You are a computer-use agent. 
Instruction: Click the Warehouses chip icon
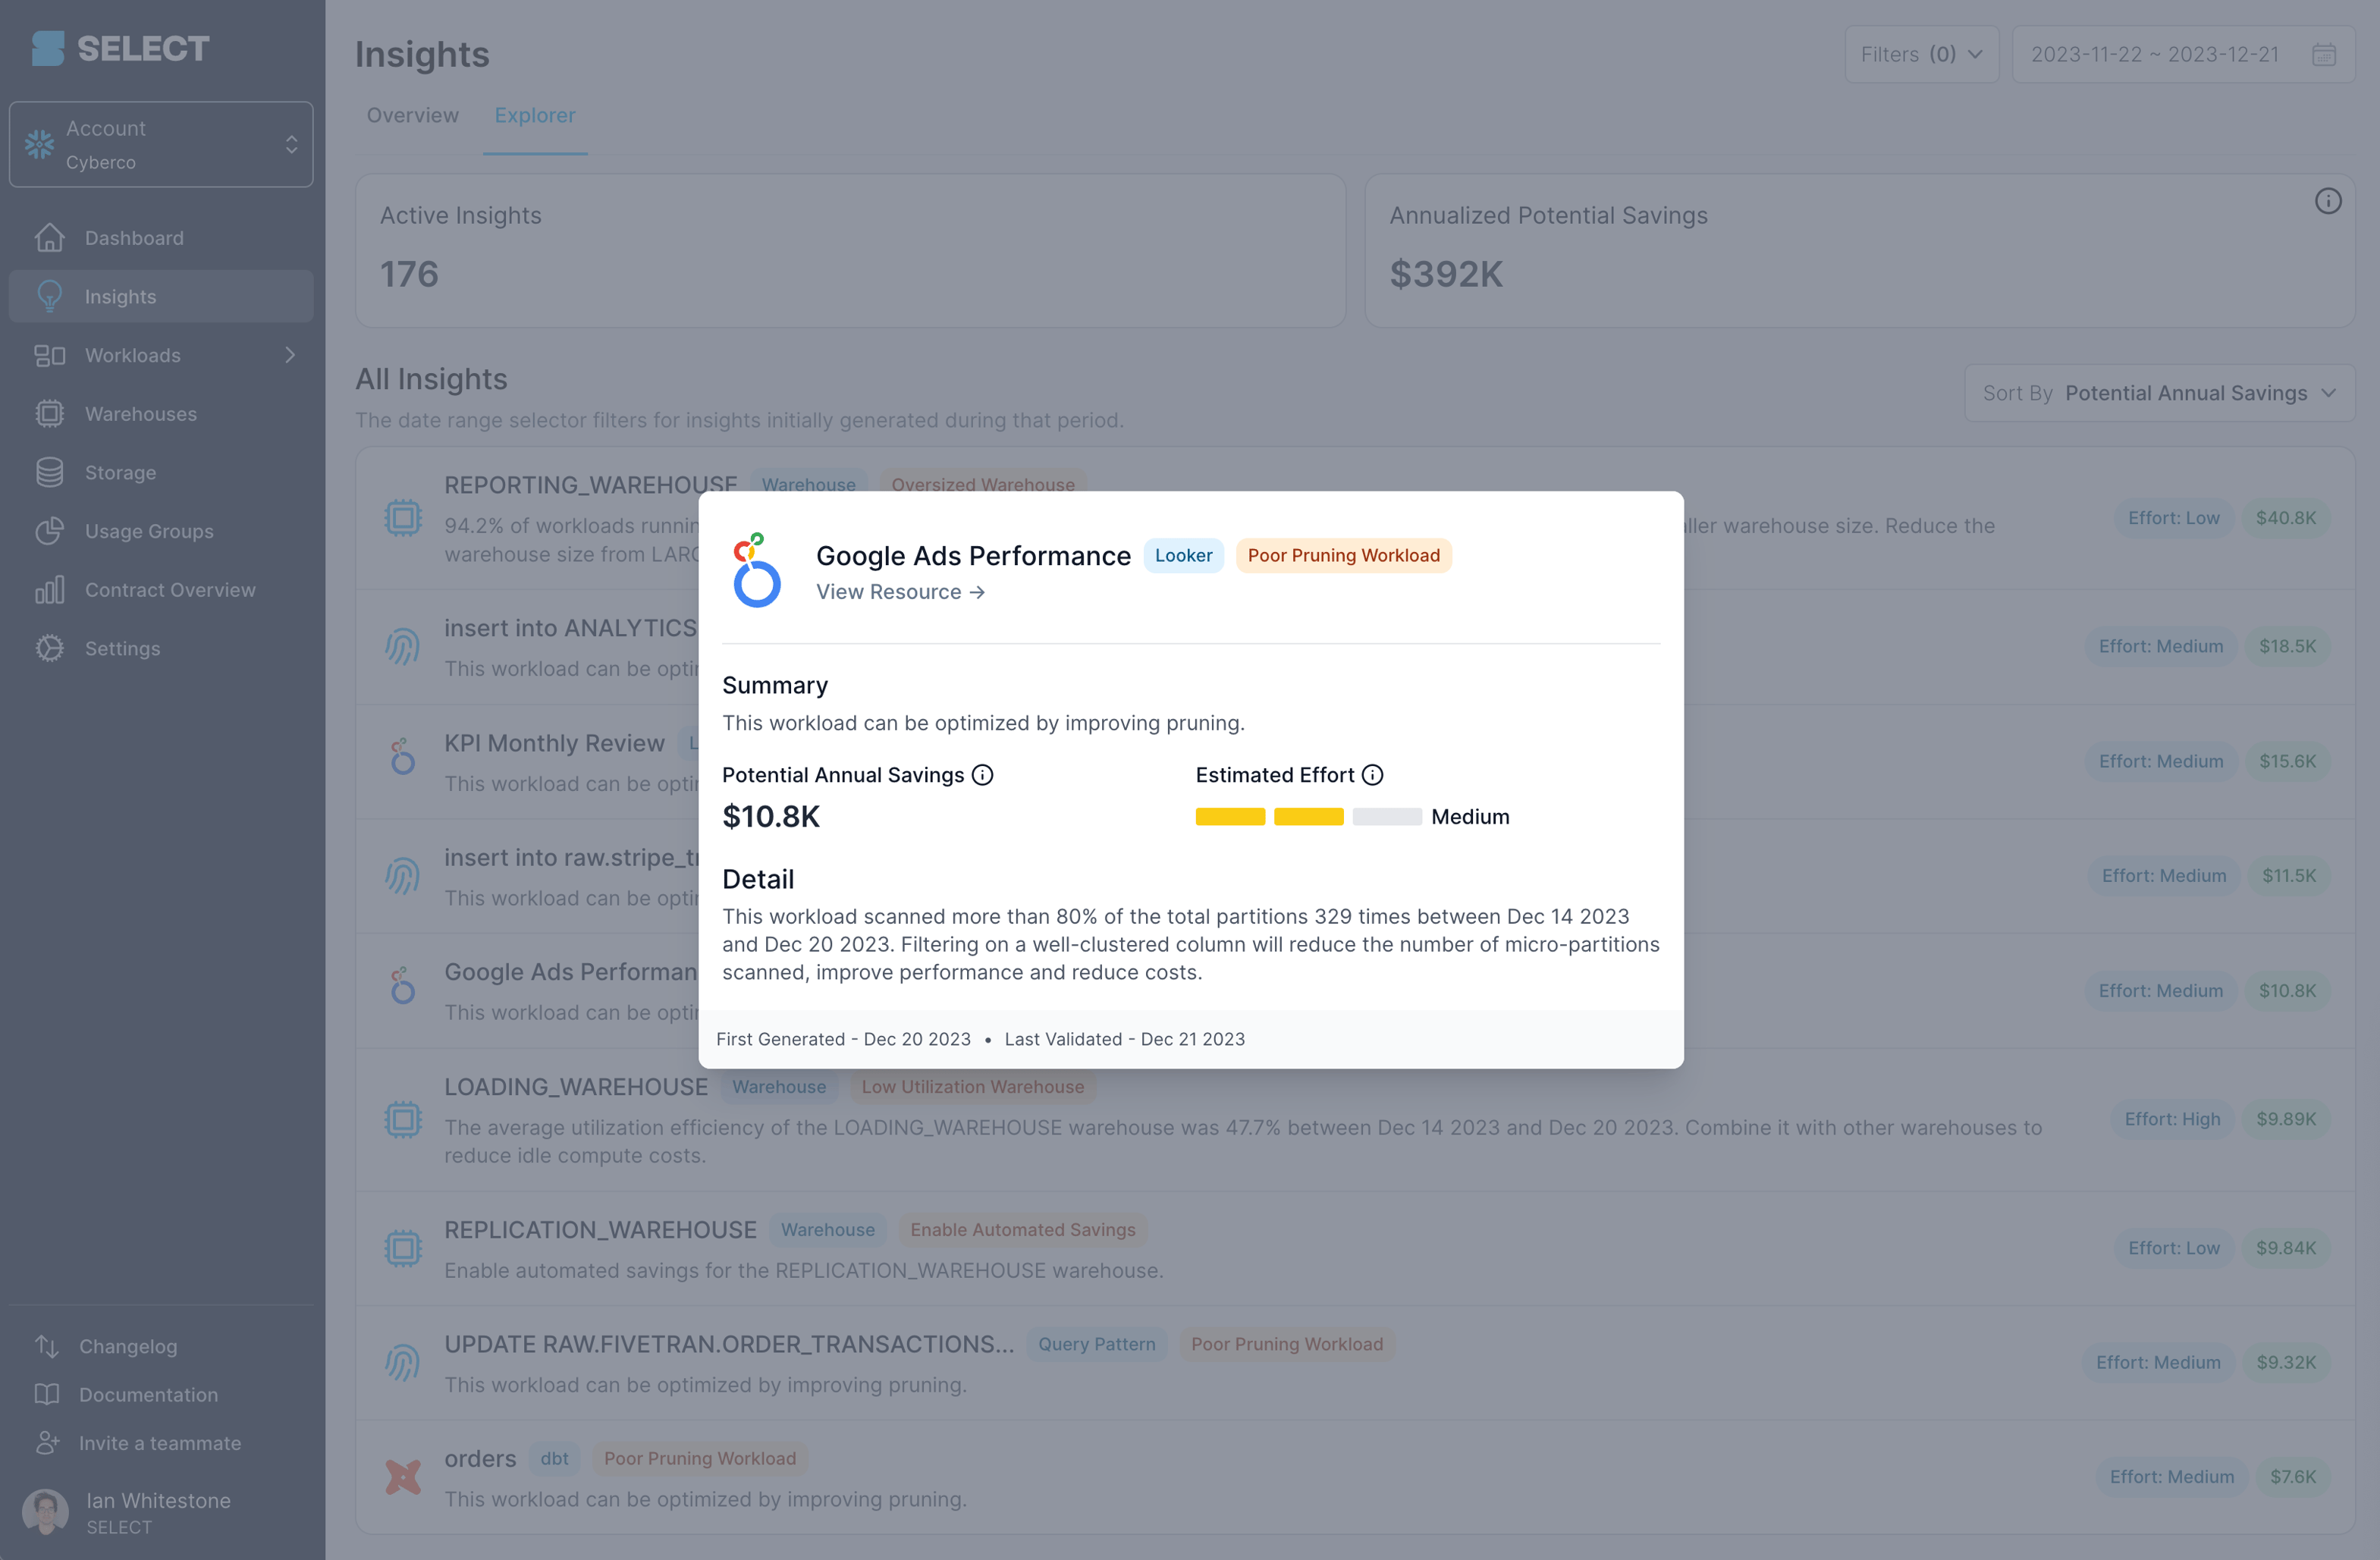point(49,413)
